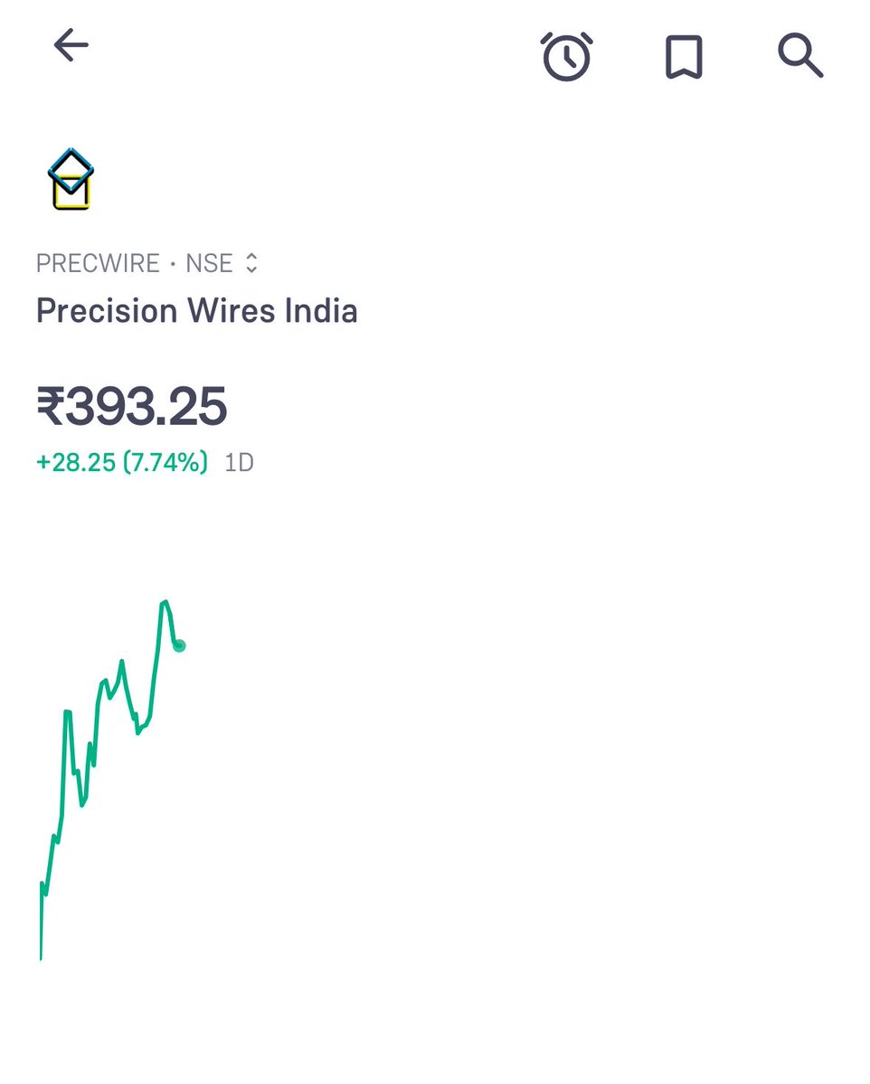Image resolution: width=870 pixels, height=1084 pixels.
Task: Click the (7.74%) percentage change
Action: click(x=165, y=463)
